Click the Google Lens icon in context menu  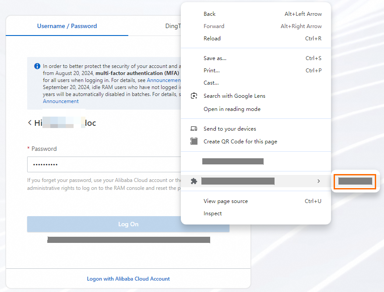coord(194,96)
